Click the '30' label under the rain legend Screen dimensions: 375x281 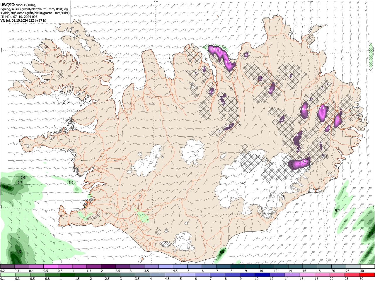[362, 279]
